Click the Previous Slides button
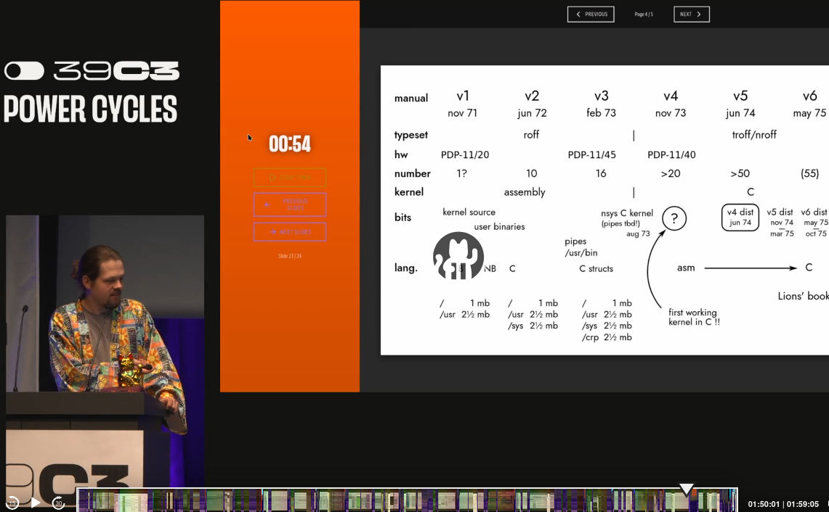829x512 pixels. click(290, 205)
